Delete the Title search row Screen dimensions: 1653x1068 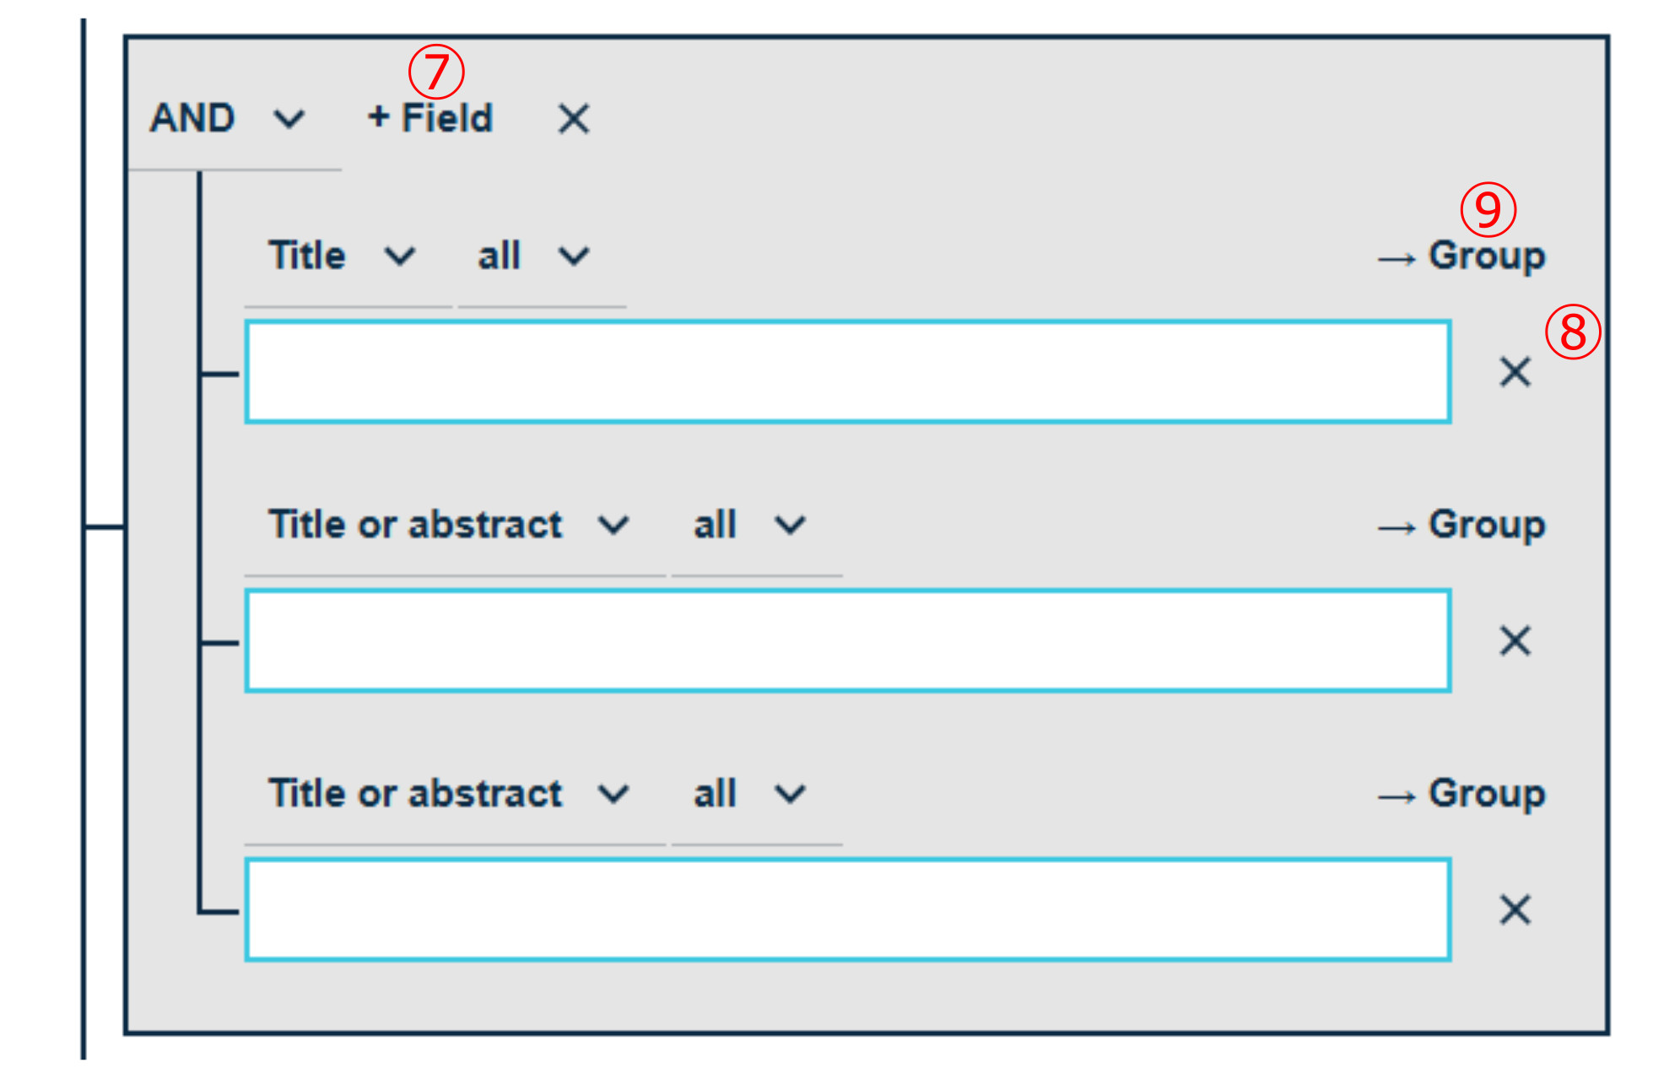[x=1515, y=372]
